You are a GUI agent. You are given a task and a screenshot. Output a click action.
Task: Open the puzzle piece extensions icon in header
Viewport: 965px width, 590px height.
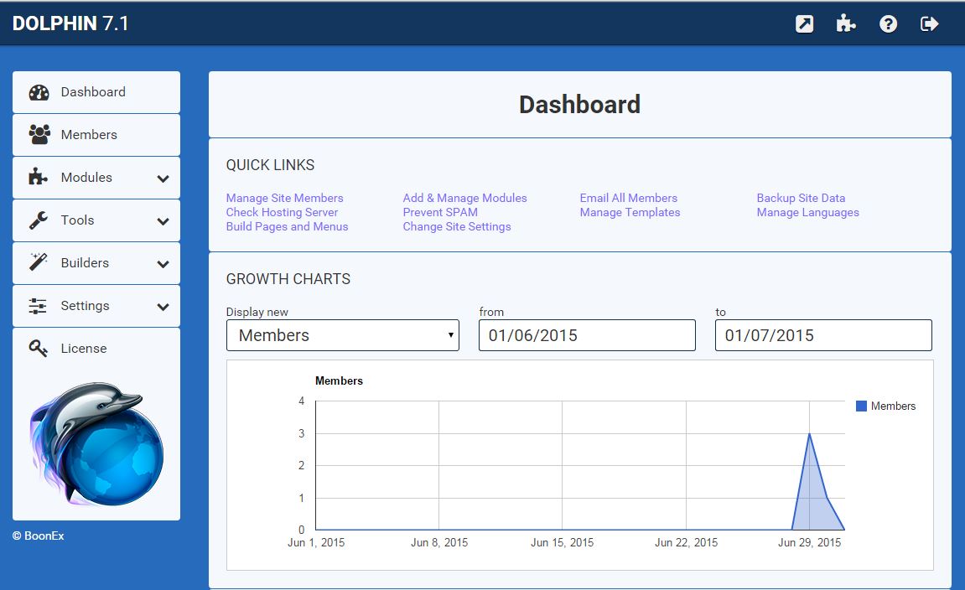[846, 24]
